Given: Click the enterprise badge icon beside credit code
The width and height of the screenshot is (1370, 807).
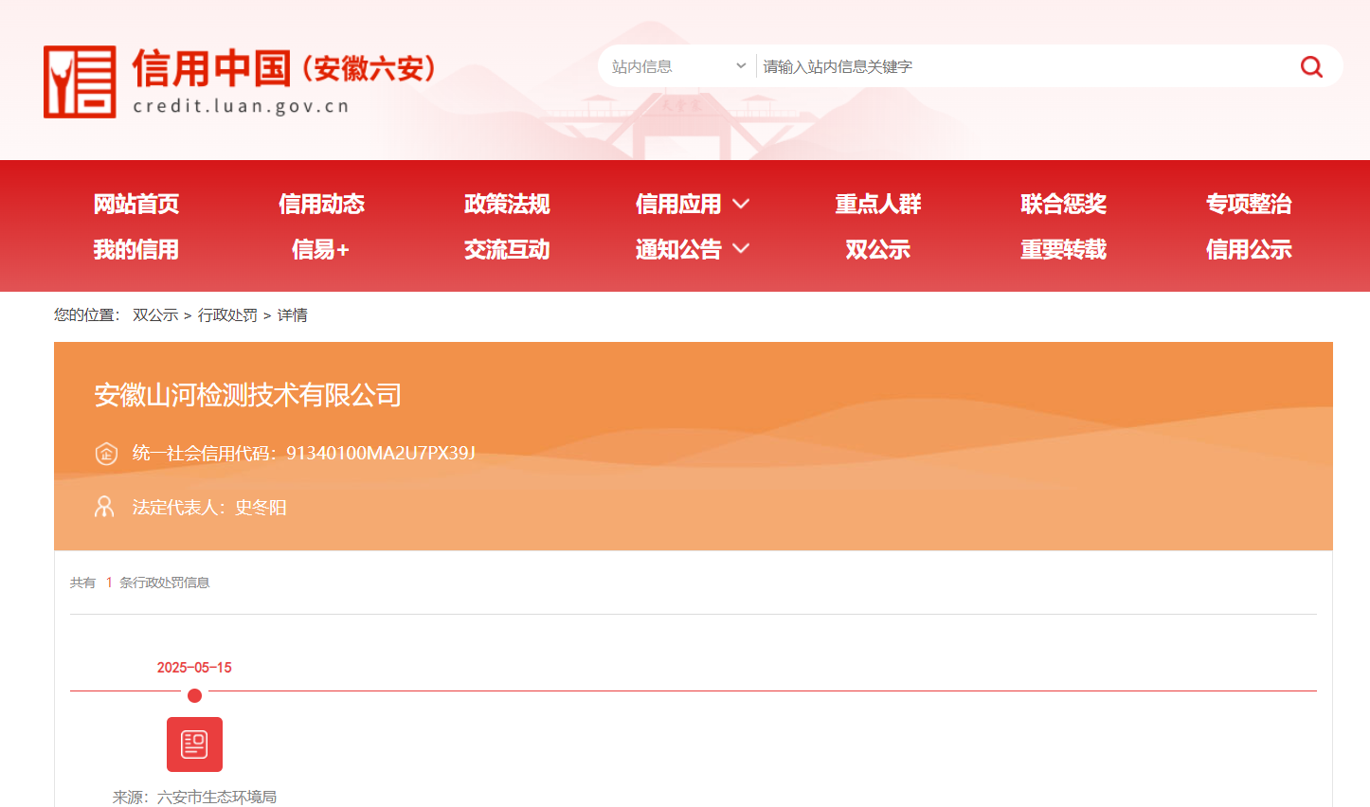Looking at the screenshot, I should click(x=106, y=454).
